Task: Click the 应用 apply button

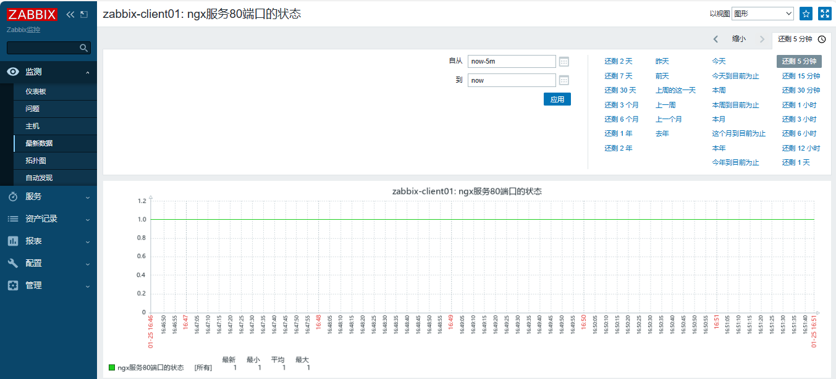Action: (557, 99)
